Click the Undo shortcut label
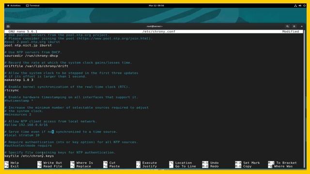 (x=214, y=163)
